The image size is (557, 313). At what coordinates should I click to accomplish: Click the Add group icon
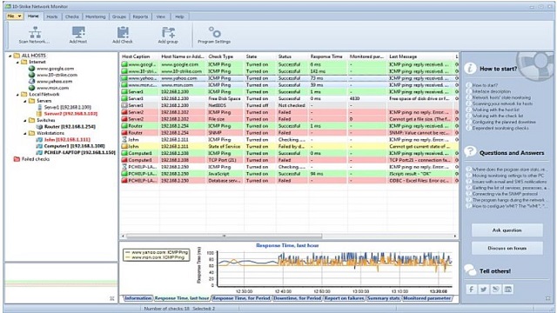[168, 32]
